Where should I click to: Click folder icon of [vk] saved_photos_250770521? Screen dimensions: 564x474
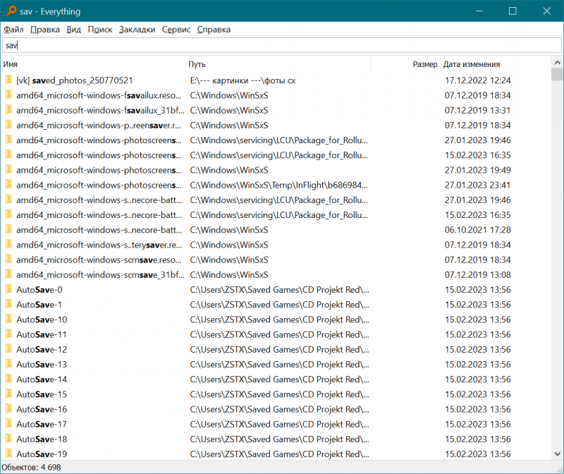point(9,80)
